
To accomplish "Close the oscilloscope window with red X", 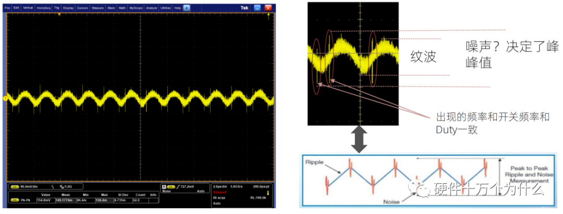I will [268, 9].
